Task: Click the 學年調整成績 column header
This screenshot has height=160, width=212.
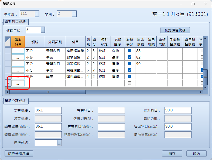Action: click(x=190, y=42)
